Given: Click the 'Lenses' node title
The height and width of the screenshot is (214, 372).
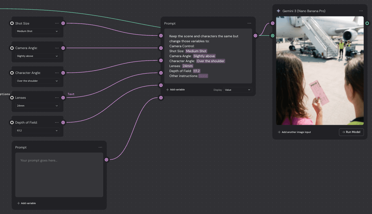Looking at the screenshot, I should click(x=21, y=98).
